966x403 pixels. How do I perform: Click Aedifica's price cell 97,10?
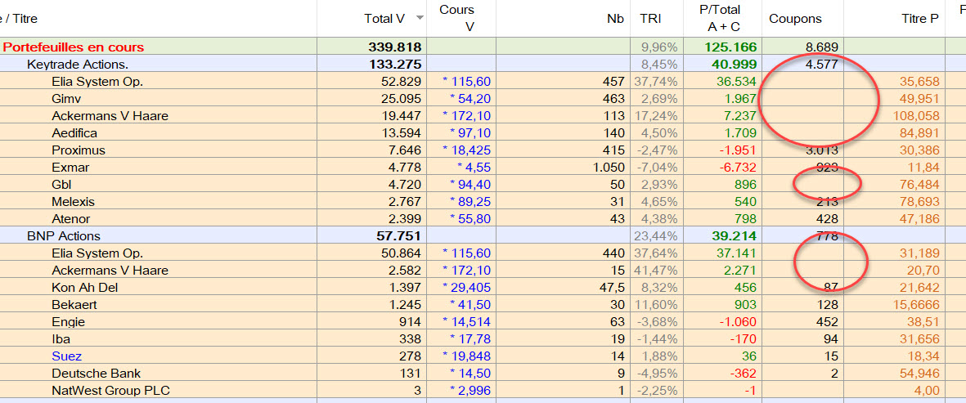click(x=470, y=133)
